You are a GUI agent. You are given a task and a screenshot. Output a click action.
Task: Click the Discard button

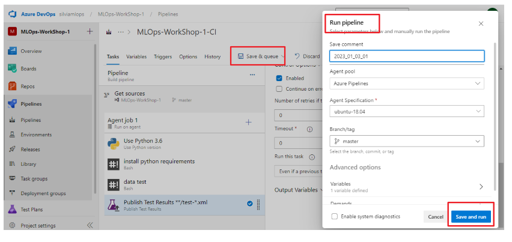(307, 56)
